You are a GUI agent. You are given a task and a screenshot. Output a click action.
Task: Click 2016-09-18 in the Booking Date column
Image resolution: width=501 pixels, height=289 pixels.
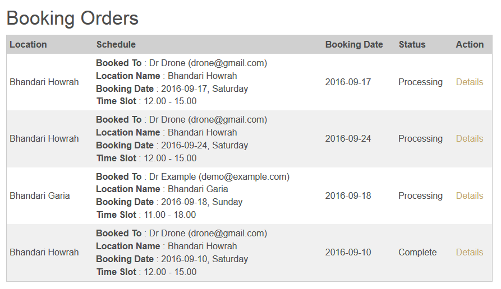[x=348, y=196]
